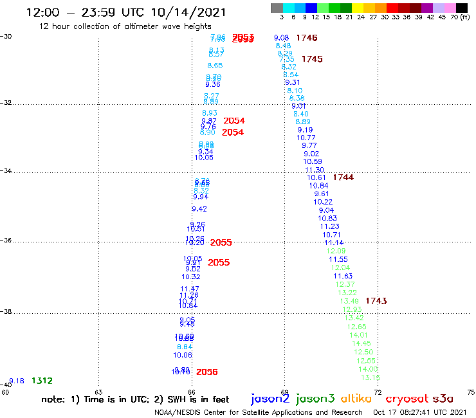Screen dimensions: 476x418
Task: Click the plot title '12:00 – 23:59 UTC 10/14/2021'
Action: click(126, 12)
